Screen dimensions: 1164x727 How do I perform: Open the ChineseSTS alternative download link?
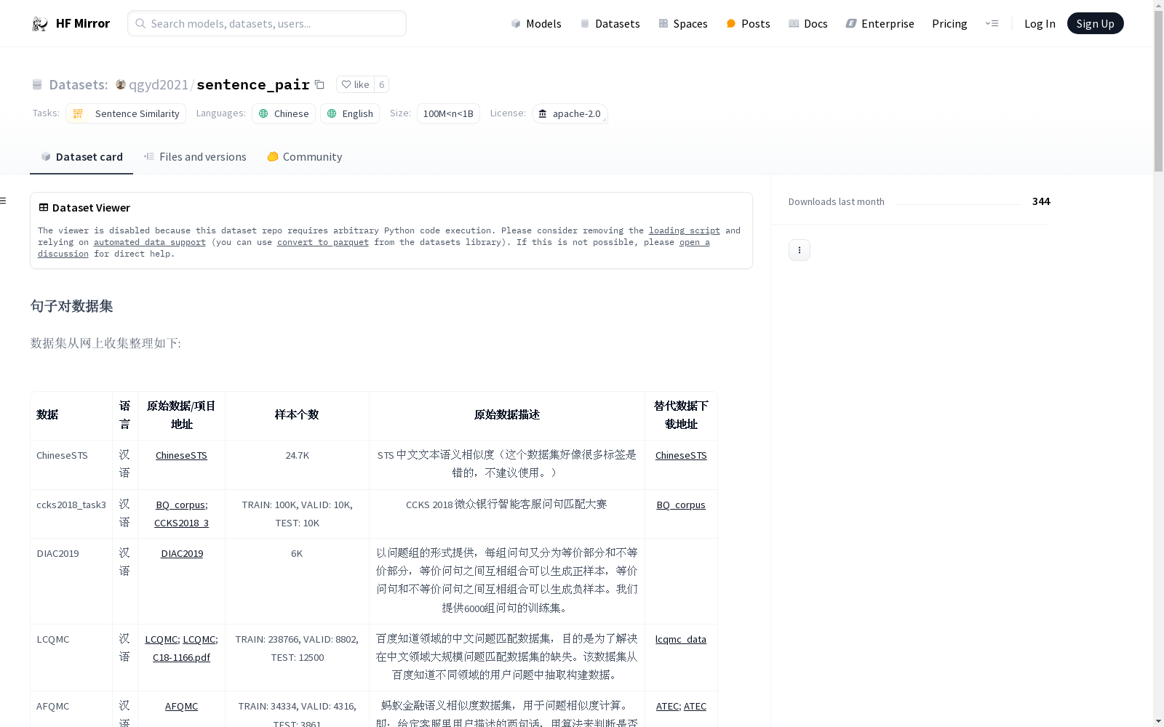(x=681, y=455)
